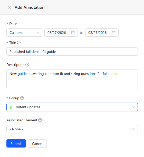Click the Associated Element chevron arrow

133,129
